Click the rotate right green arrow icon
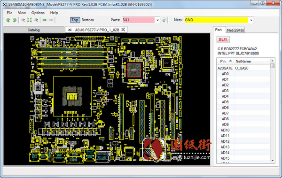The height and width of the screenshot is (178, 282). [x=15, y=20]
